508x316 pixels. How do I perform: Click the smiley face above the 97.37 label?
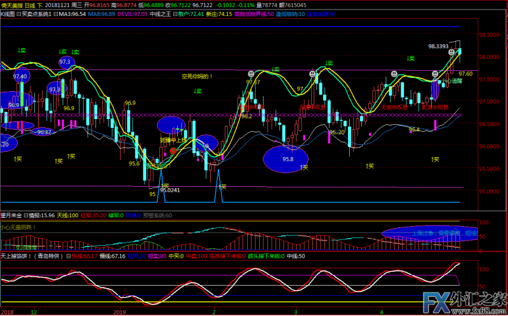click(251, 74)
